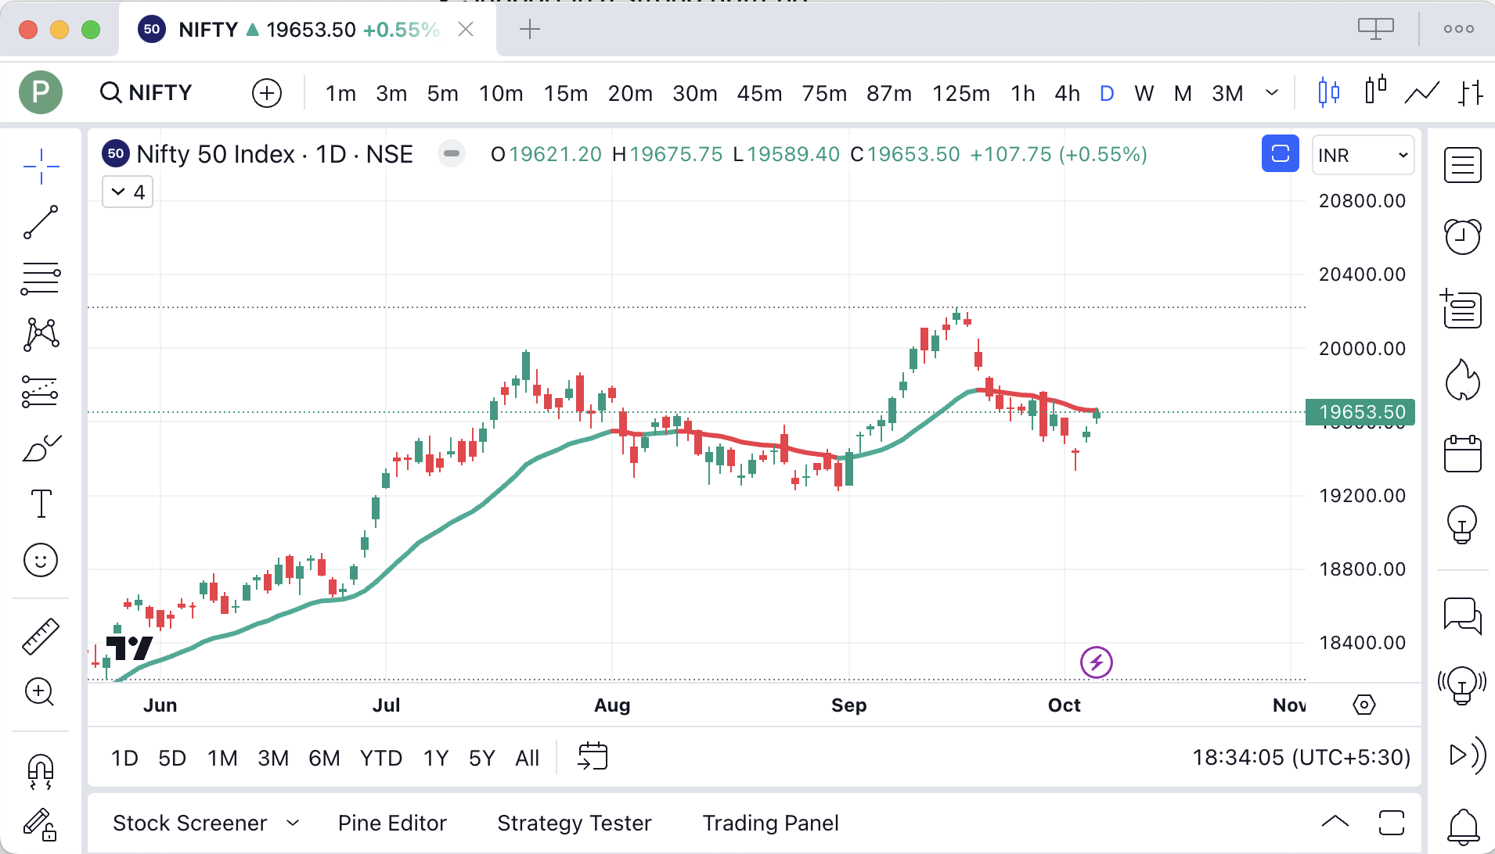Expand the collapsed indicators legend 4
Viewport: 1495px width, 854px height.
click(x=128, y=192)
